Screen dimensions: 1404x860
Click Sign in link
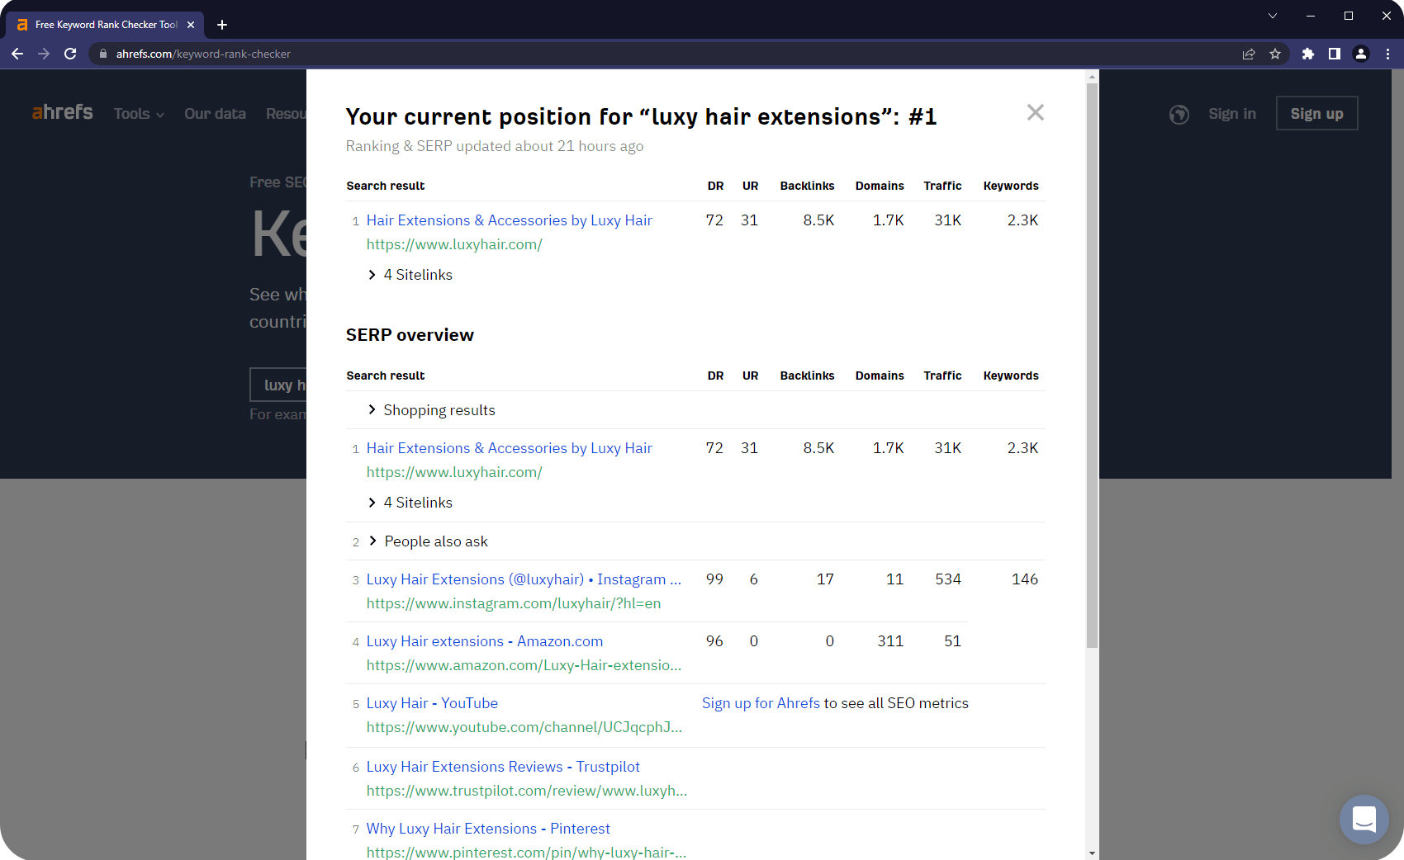coord(1232,114)
